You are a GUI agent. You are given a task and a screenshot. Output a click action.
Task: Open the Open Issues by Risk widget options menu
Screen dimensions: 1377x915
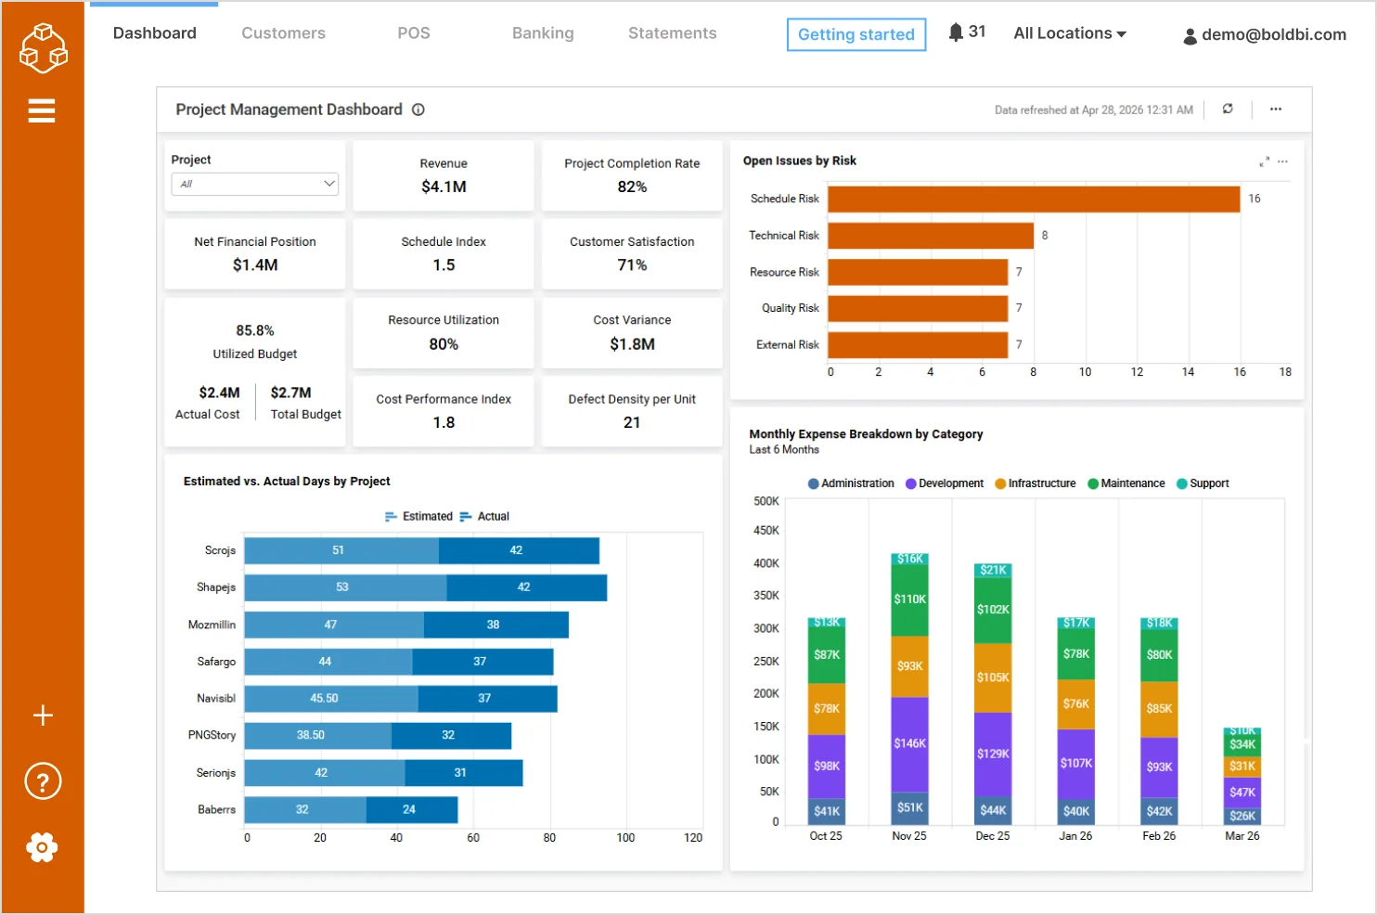[1282, 161]
